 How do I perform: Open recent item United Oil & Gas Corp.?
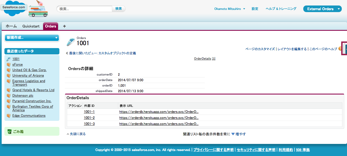pos(29,70)
